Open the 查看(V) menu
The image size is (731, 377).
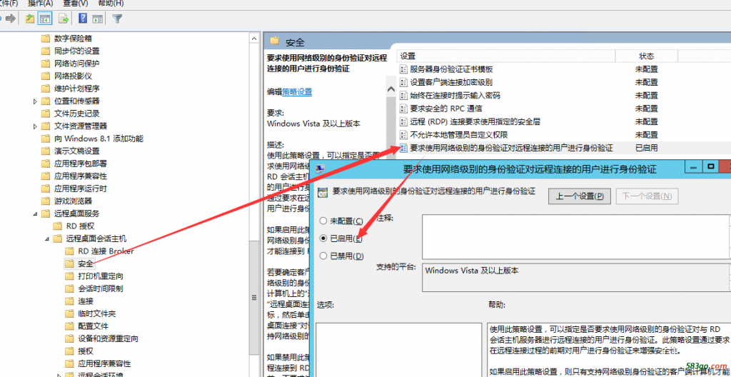click(x=76, y=4)
